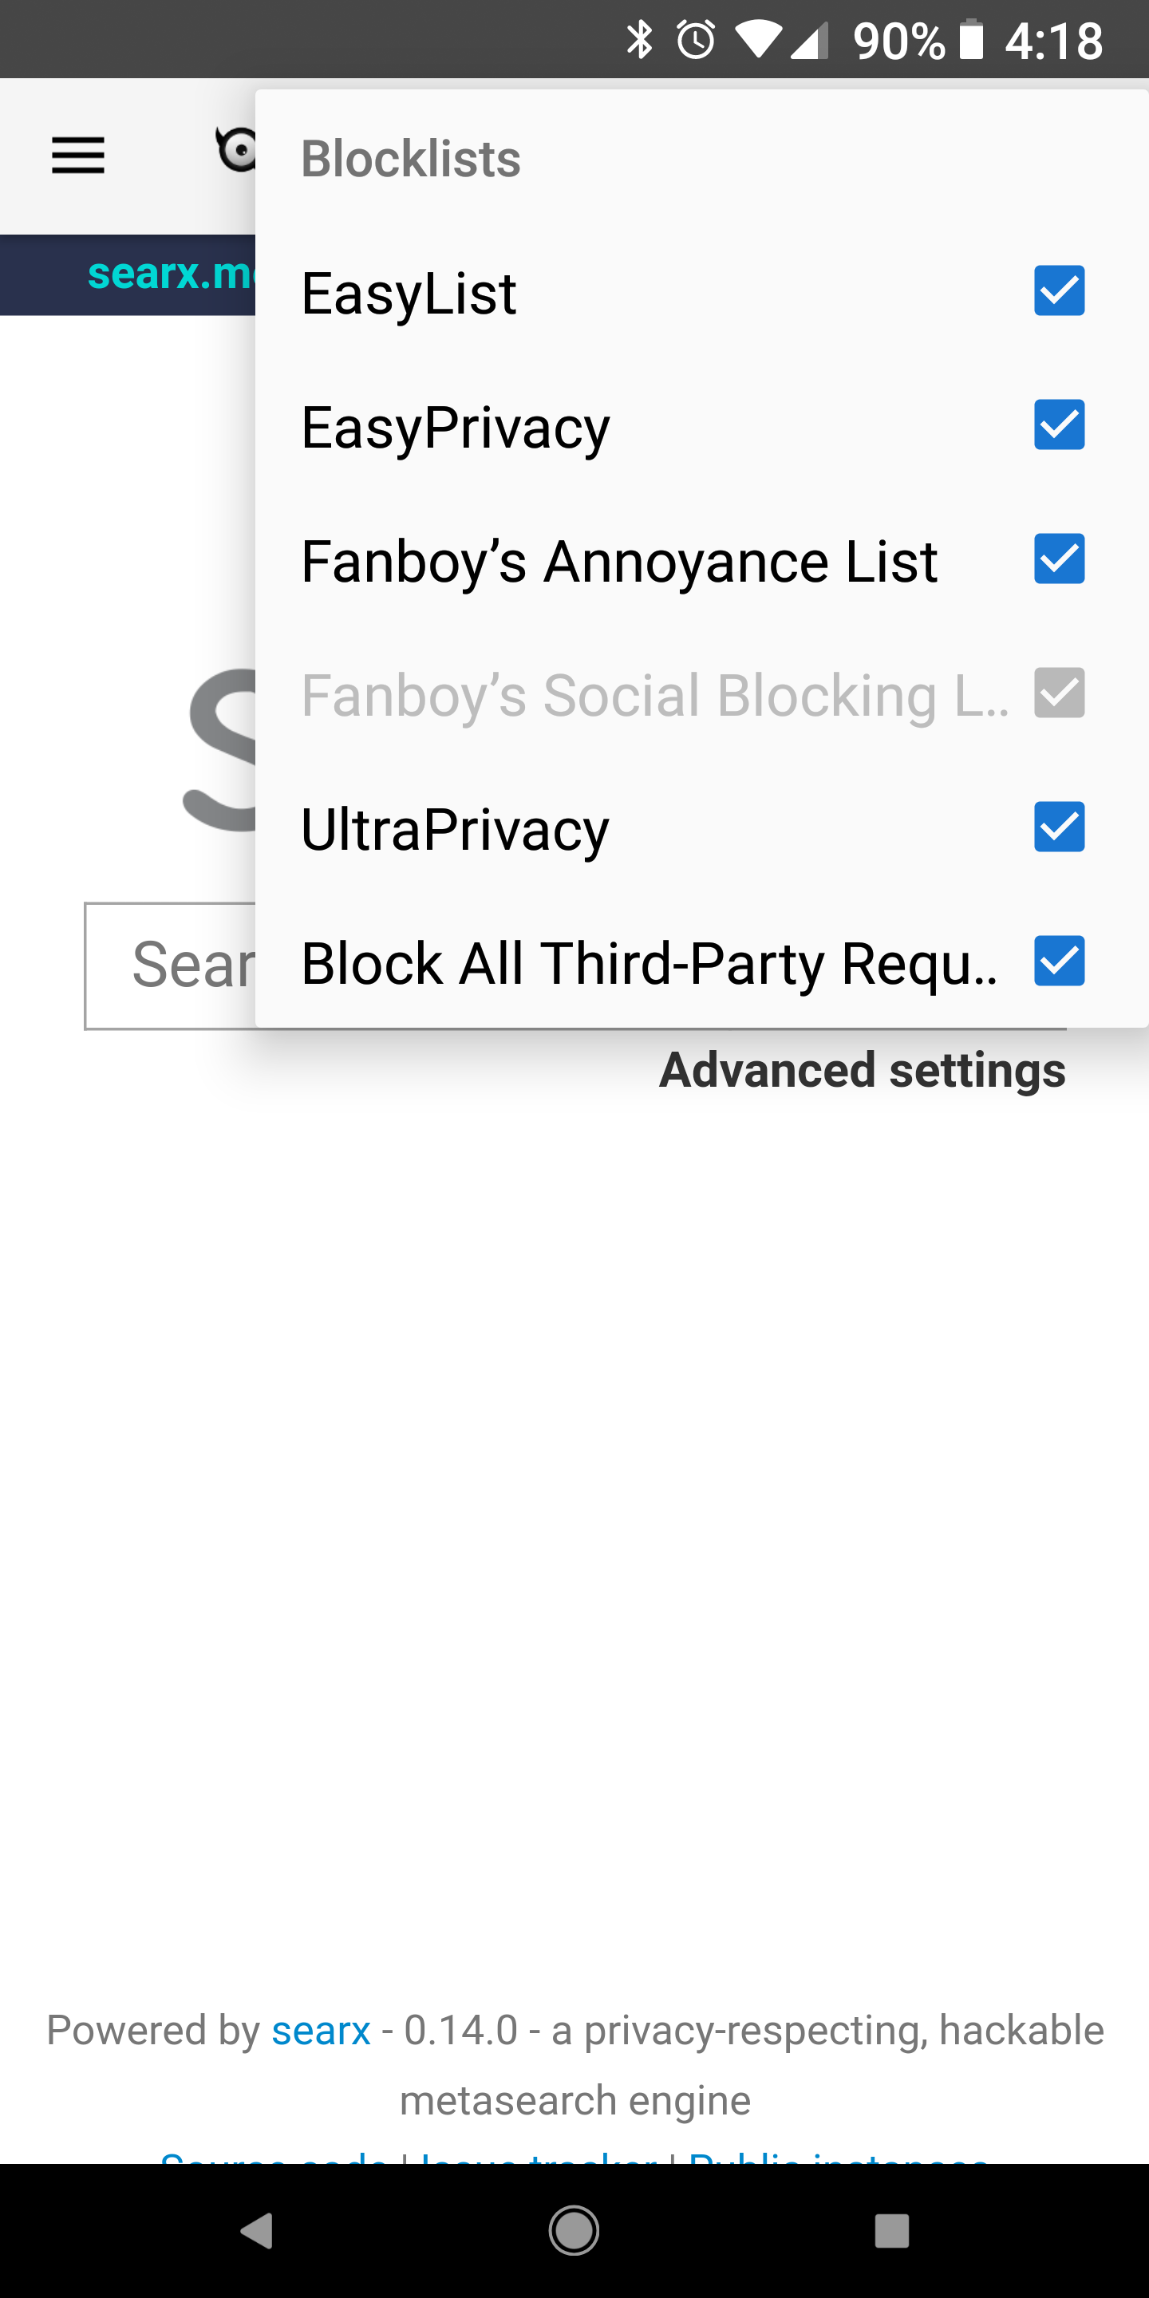Open recent apps with square button
This screenshot has height=2298, width=1149.
point(891,2230)
